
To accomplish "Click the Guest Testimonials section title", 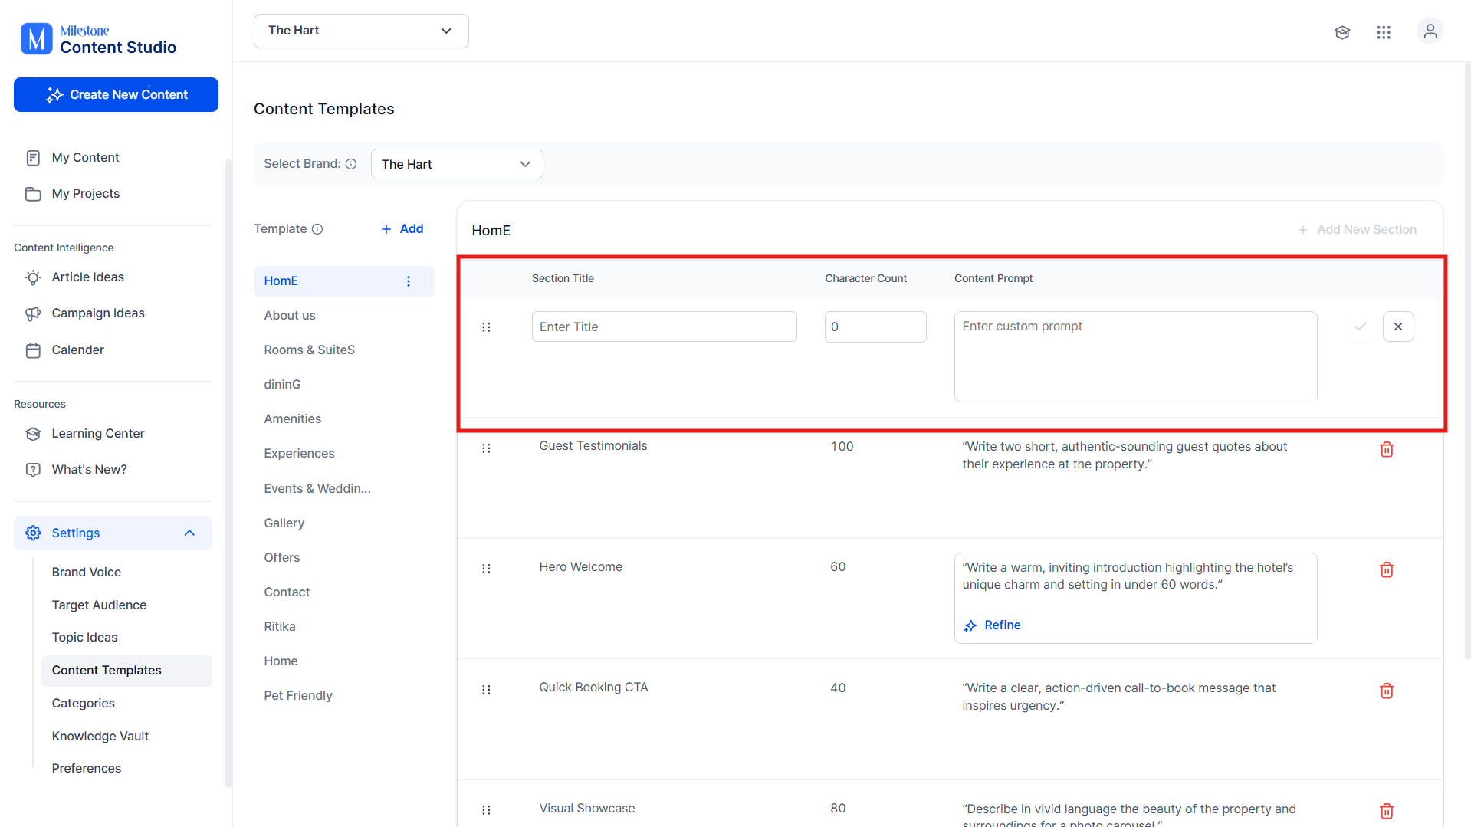I will [593, 446].
